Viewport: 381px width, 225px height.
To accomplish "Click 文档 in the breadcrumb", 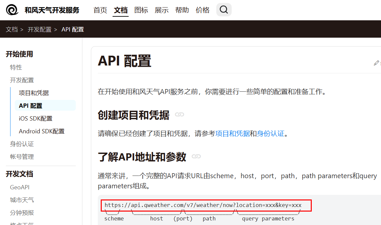I will pos(12,29).
